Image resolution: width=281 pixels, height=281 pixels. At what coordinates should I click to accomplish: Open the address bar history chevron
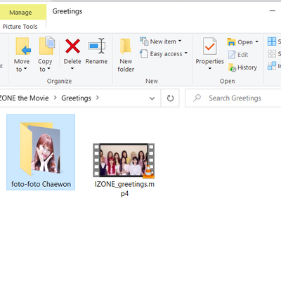(152, 98)
